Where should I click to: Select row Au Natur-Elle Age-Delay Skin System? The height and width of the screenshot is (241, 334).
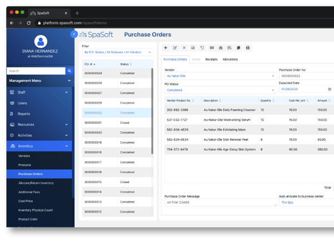click(x=249, y=150)
